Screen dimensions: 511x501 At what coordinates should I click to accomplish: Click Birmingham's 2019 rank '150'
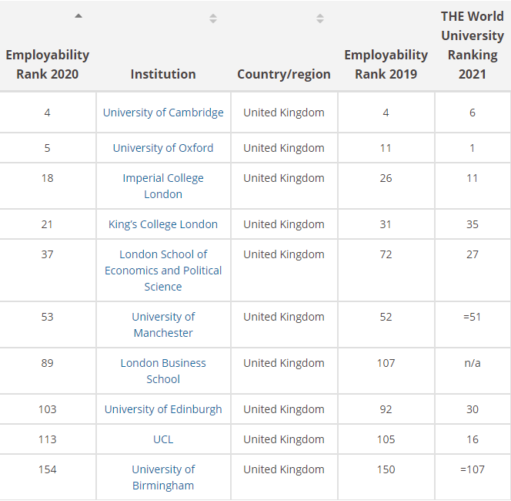(x=386, y=469)
